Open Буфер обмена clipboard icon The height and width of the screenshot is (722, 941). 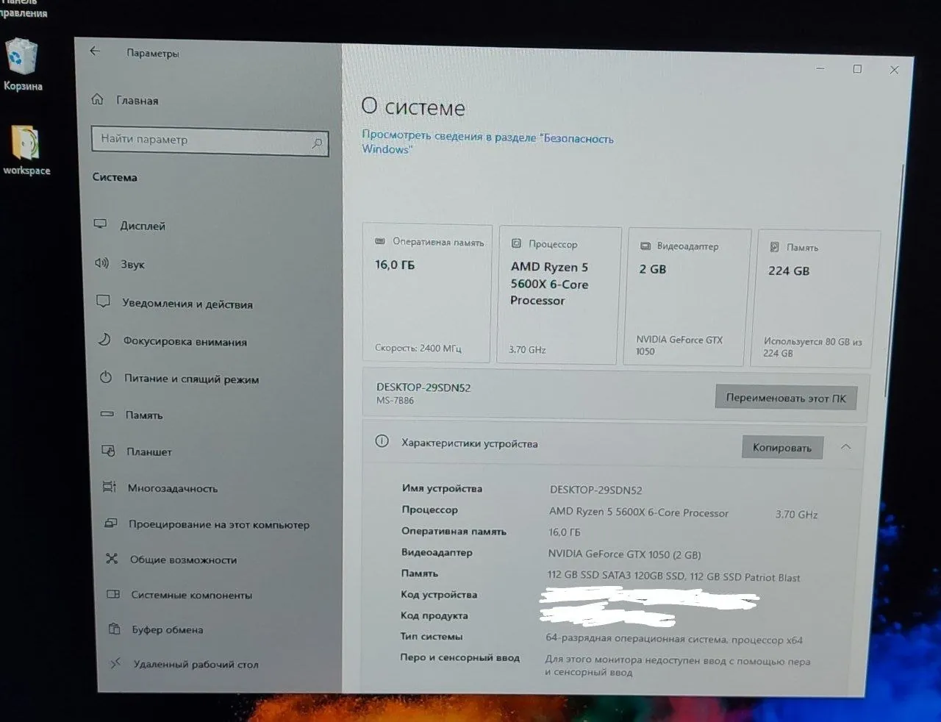click(114, 629)
